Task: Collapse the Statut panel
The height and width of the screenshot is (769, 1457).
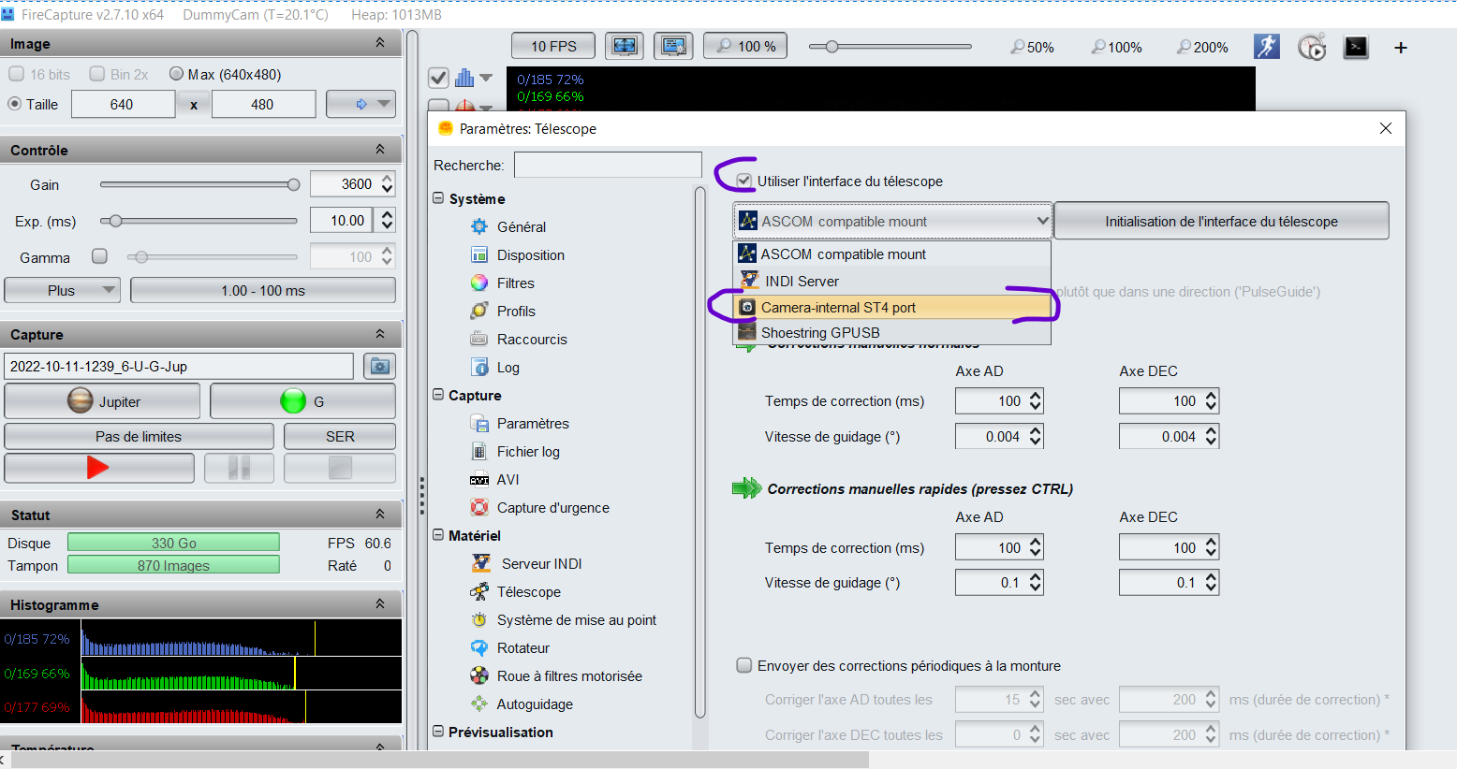Action: [x=380, y=515]
